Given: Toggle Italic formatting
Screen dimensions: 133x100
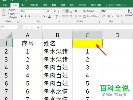Looking at the screenshot, I should point(26,16).
